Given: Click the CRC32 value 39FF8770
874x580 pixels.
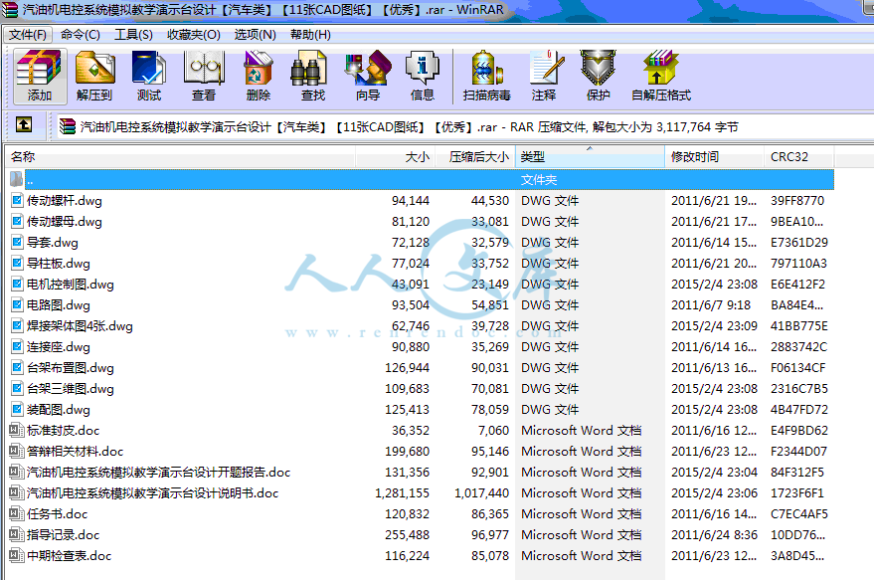Looking at the screenshot, I should [x=797, y=200].
